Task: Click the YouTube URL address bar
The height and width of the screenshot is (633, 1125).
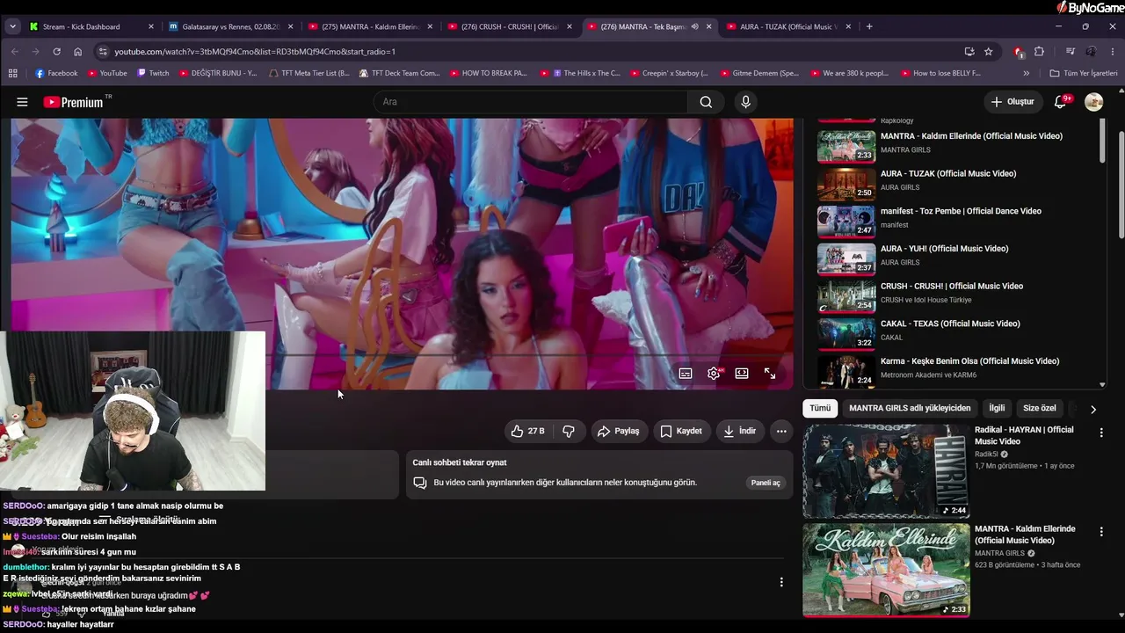Action: pos(527,52)
